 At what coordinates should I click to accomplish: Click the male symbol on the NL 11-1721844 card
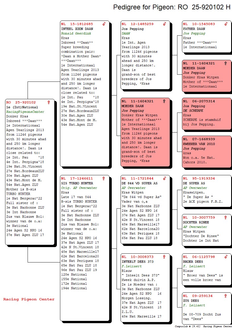[165, 179]
